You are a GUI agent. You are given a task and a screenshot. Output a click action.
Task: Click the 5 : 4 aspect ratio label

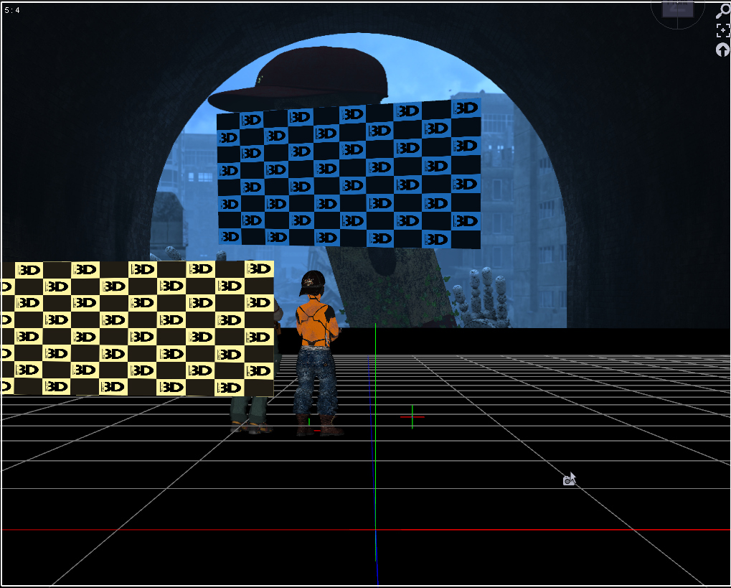point(12,10)
